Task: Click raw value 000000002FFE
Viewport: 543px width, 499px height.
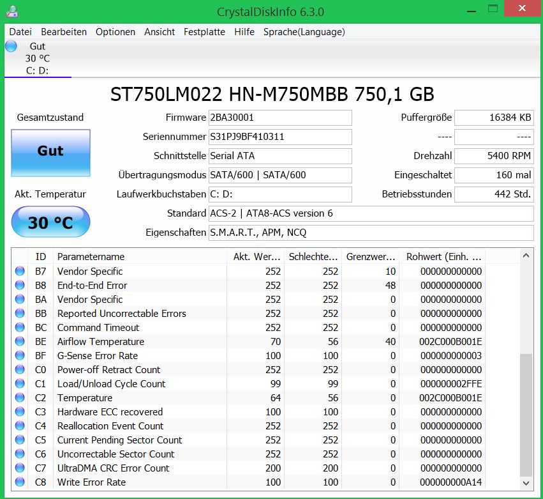Action: point(451,384)
